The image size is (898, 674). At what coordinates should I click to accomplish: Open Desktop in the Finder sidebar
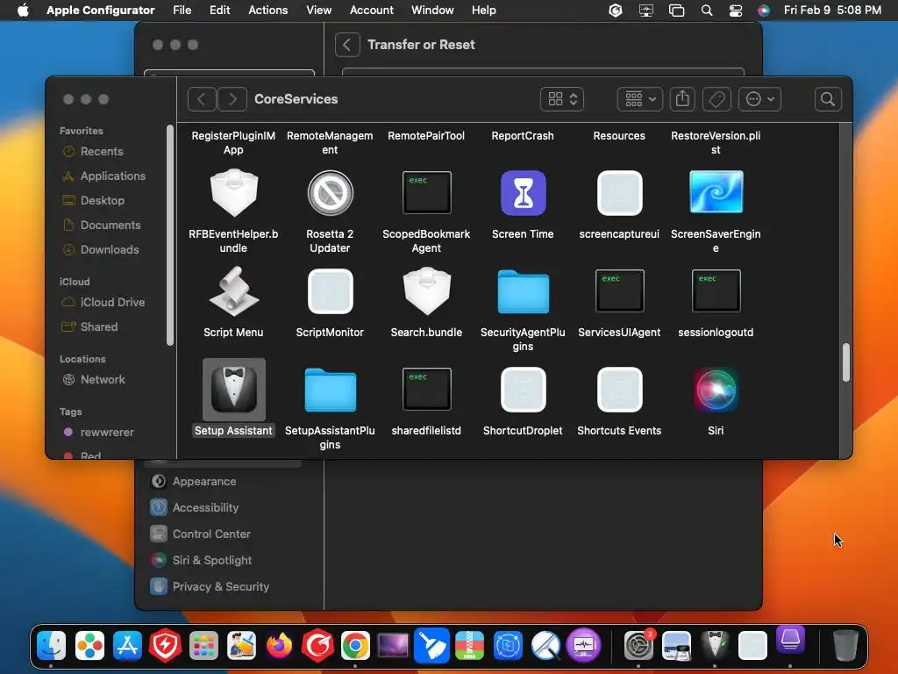point(102,201)
